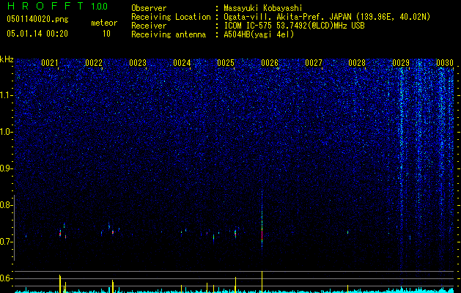
Task: Click the time marker 0029
Action: point(401,62)
